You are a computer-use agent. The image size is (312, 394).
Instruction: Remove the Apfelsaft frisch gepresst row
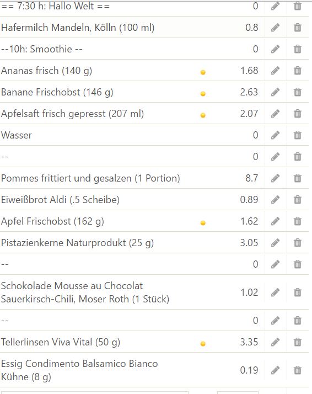[298, 114]
